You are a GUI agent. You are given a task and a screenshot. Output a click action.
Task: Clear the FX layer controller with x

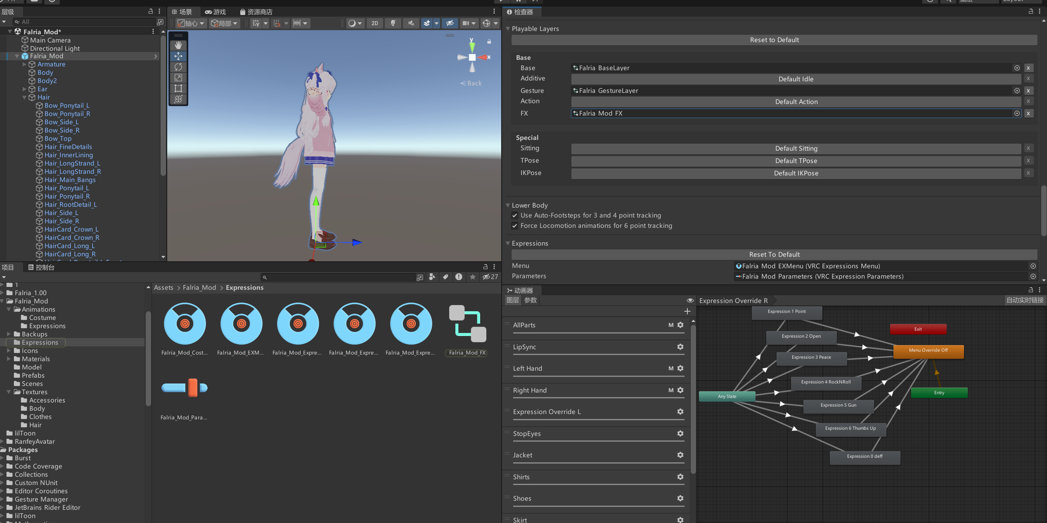click(x=1028, y=114)
